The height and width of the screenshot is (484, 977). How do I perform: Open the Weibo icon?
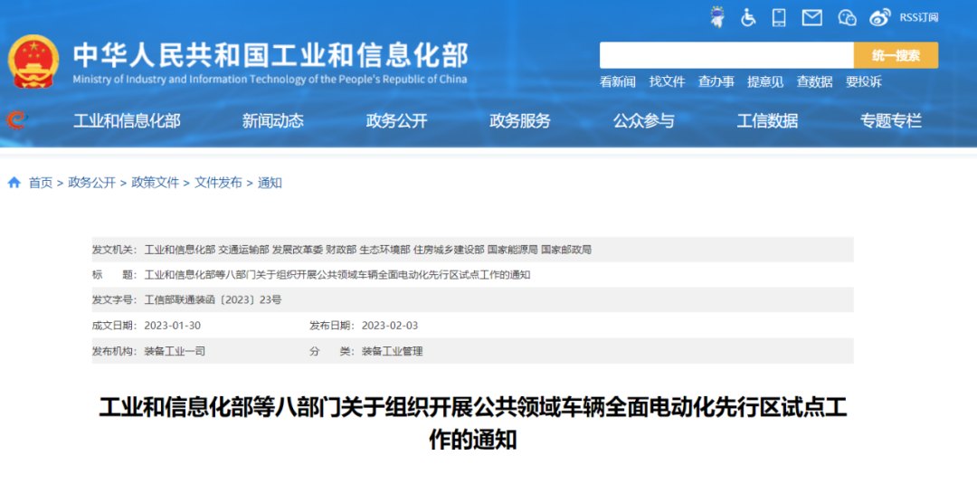880,17
